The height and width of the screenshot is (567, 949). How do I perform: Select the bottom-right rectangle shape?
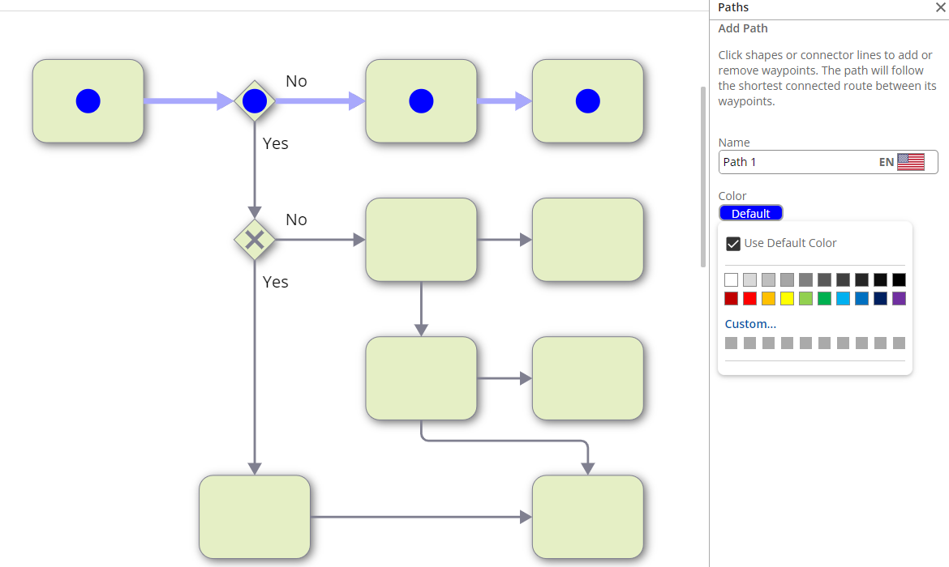tap(587, 517)
